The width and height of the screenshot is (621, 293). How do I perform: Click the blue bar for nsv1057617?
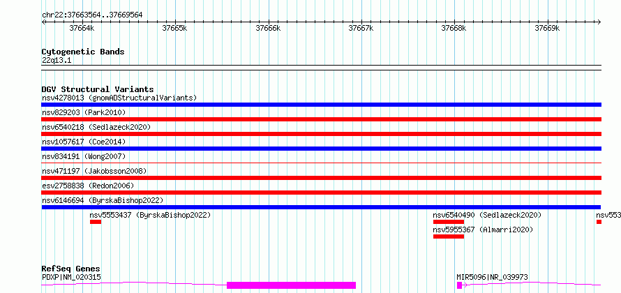tap(321, 149)
